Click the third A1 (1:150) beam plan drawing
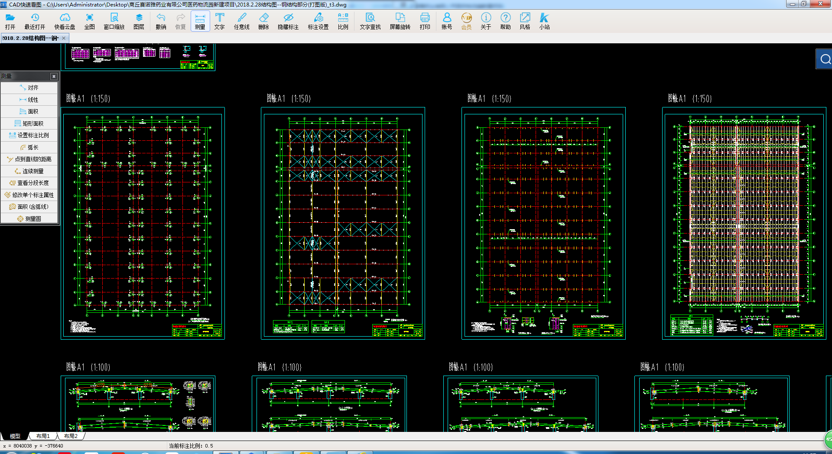 (x=543, y=223)
